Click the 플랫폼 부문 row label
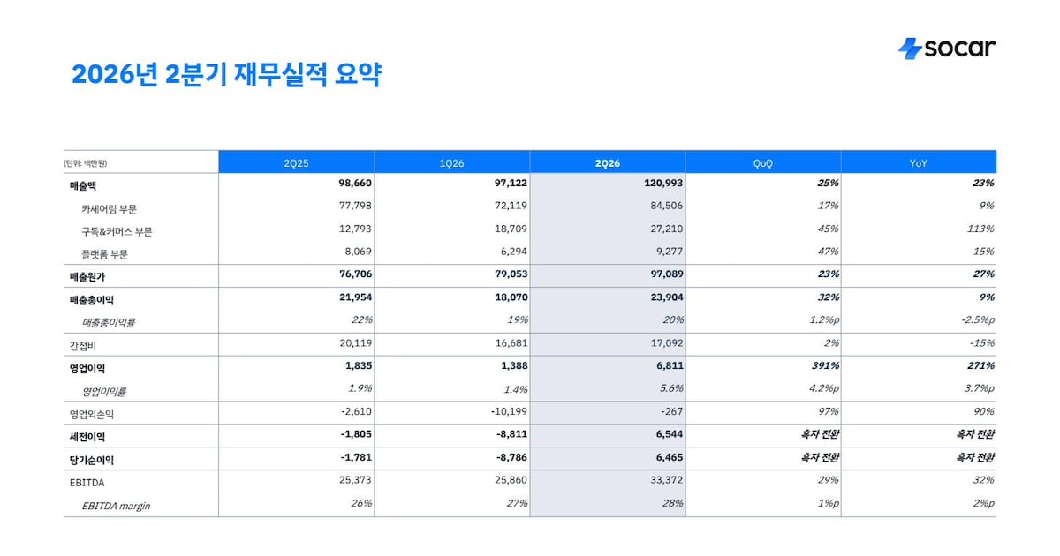 (x=104, y=254)
